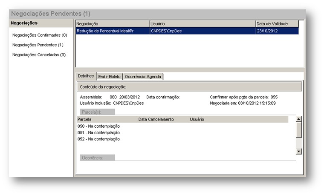Click the 23/10/2012 validity date cell
The image size is (324, 195).
coord(277,31)
